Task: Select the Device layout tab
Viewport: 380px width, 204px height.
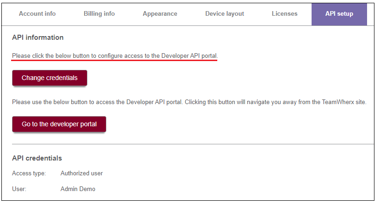Action: pyautogui.click(x=225, y=14)
